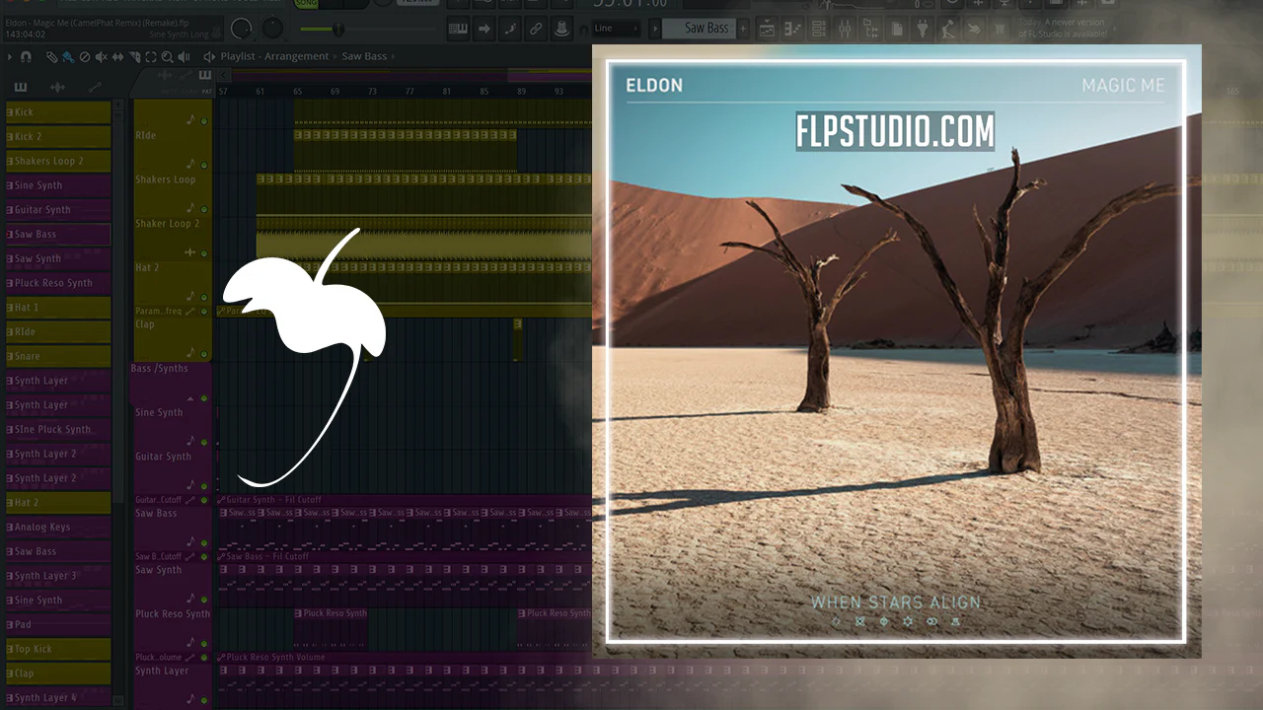Add a new pattern with the plus button
The height and width of the screenshot is (710, 1263).
coord(743,29)
